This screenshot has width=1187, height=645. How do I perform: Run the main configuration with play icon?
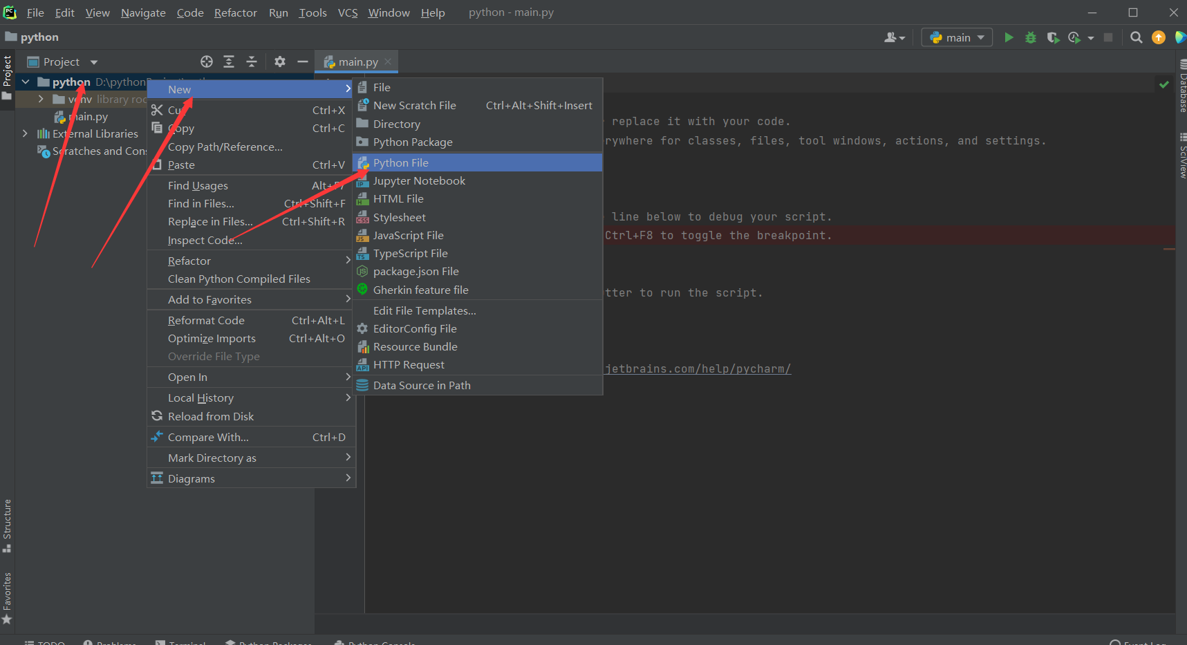1009,37
